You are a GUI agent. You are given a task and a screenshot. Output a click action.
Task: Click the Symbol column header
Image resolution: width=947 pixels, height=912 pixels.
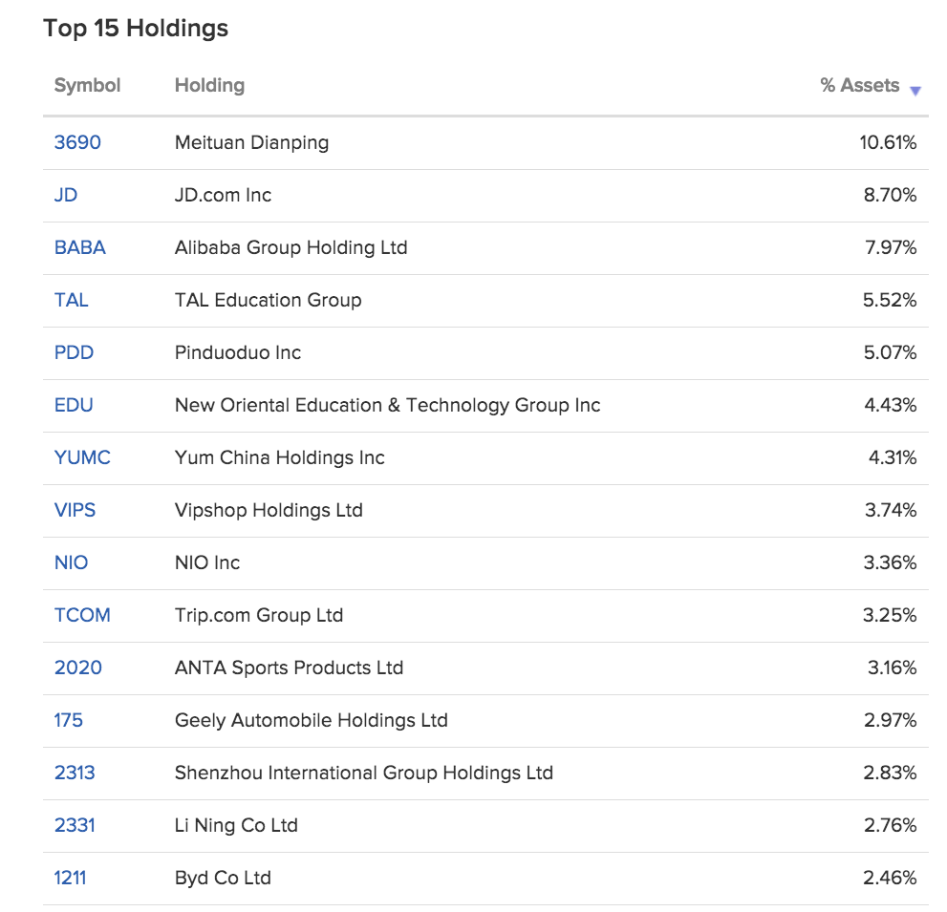point(88,85)
